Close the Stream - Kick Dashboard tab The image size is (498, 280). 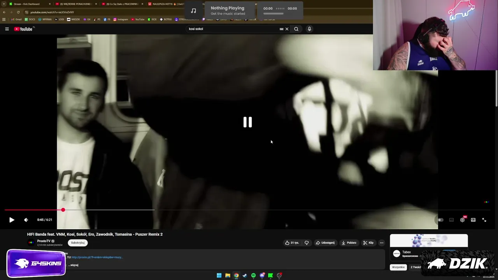coord(50,4)
